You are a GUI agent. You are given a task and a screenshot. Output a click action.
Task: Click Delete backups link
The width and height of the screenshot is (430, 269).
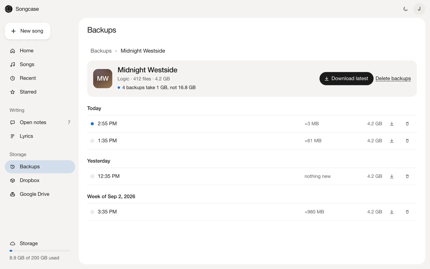pyautogui.click(x=393, y=79)
